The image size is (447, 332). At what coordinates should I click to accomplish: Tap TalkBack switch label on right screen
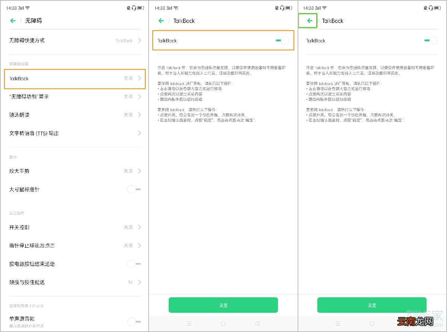316,40
